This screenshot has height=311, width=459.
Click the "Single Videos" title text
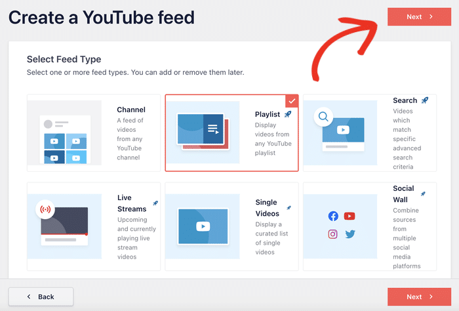pyautogui.click(x=268, y=208)
